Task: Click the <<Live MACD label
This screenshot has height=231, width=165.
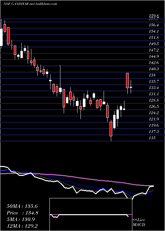Action: [x=139, y=222]
